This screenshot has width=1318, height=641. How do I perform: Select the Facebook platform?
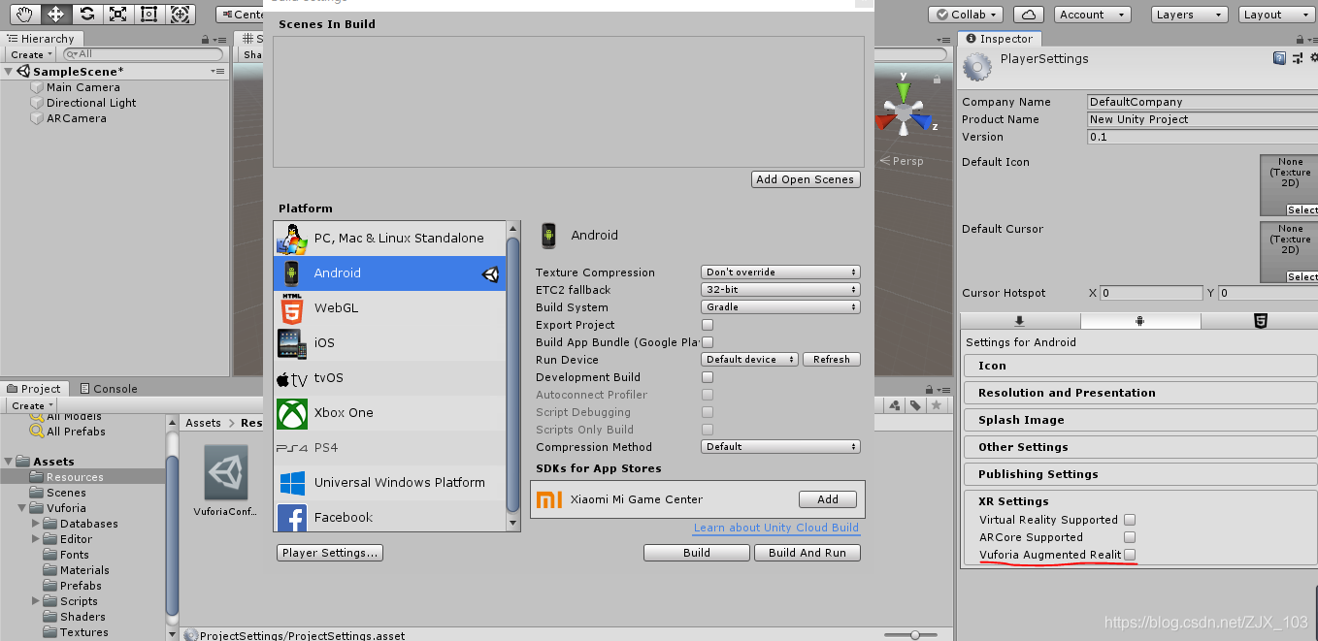click(x=390, y=516)
